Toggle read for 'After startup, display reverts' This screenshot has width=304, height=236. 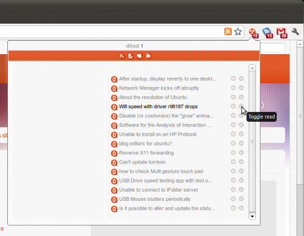[241, 78]
